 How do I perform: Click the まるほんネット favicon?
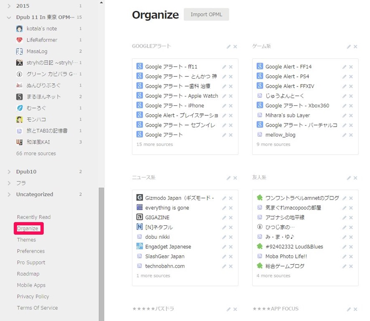pos(19,97)
